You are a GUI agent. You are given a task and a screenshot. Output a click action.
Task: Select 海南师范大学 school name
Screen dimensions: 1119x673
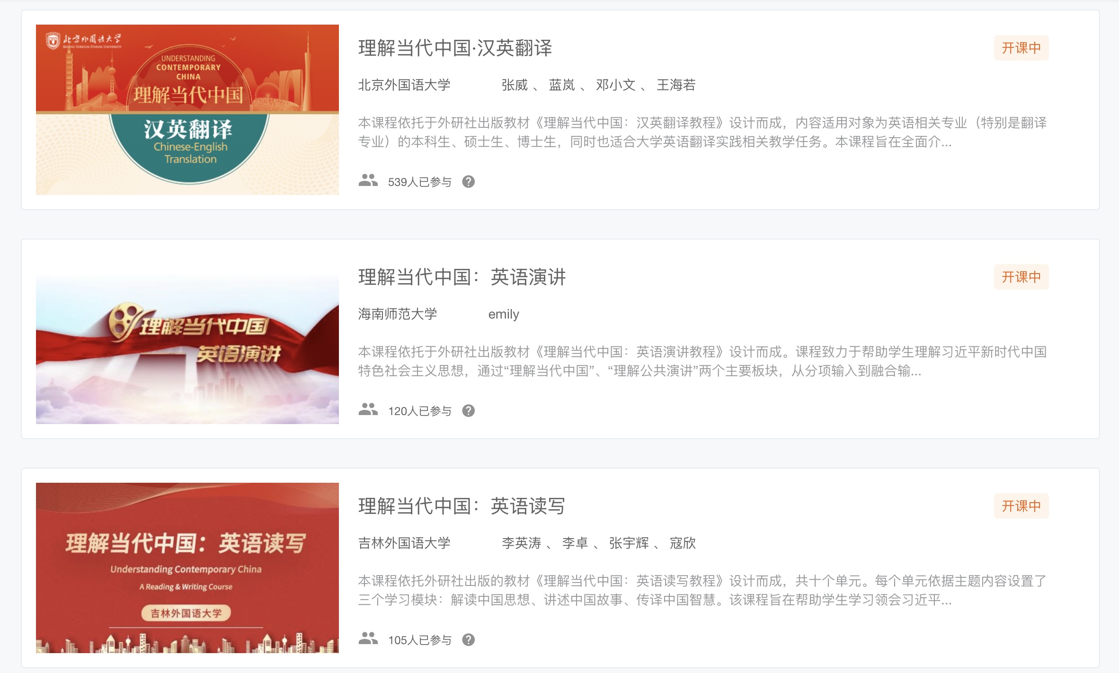pos(398,314)
